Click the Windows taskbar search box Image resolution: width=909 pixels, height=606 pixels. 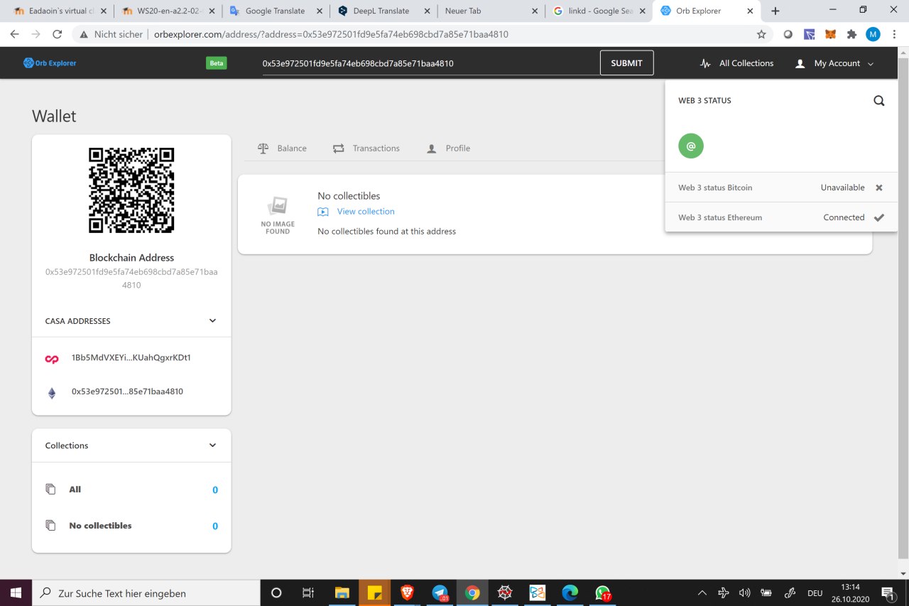pyautogui.click(x=146, y=593)
